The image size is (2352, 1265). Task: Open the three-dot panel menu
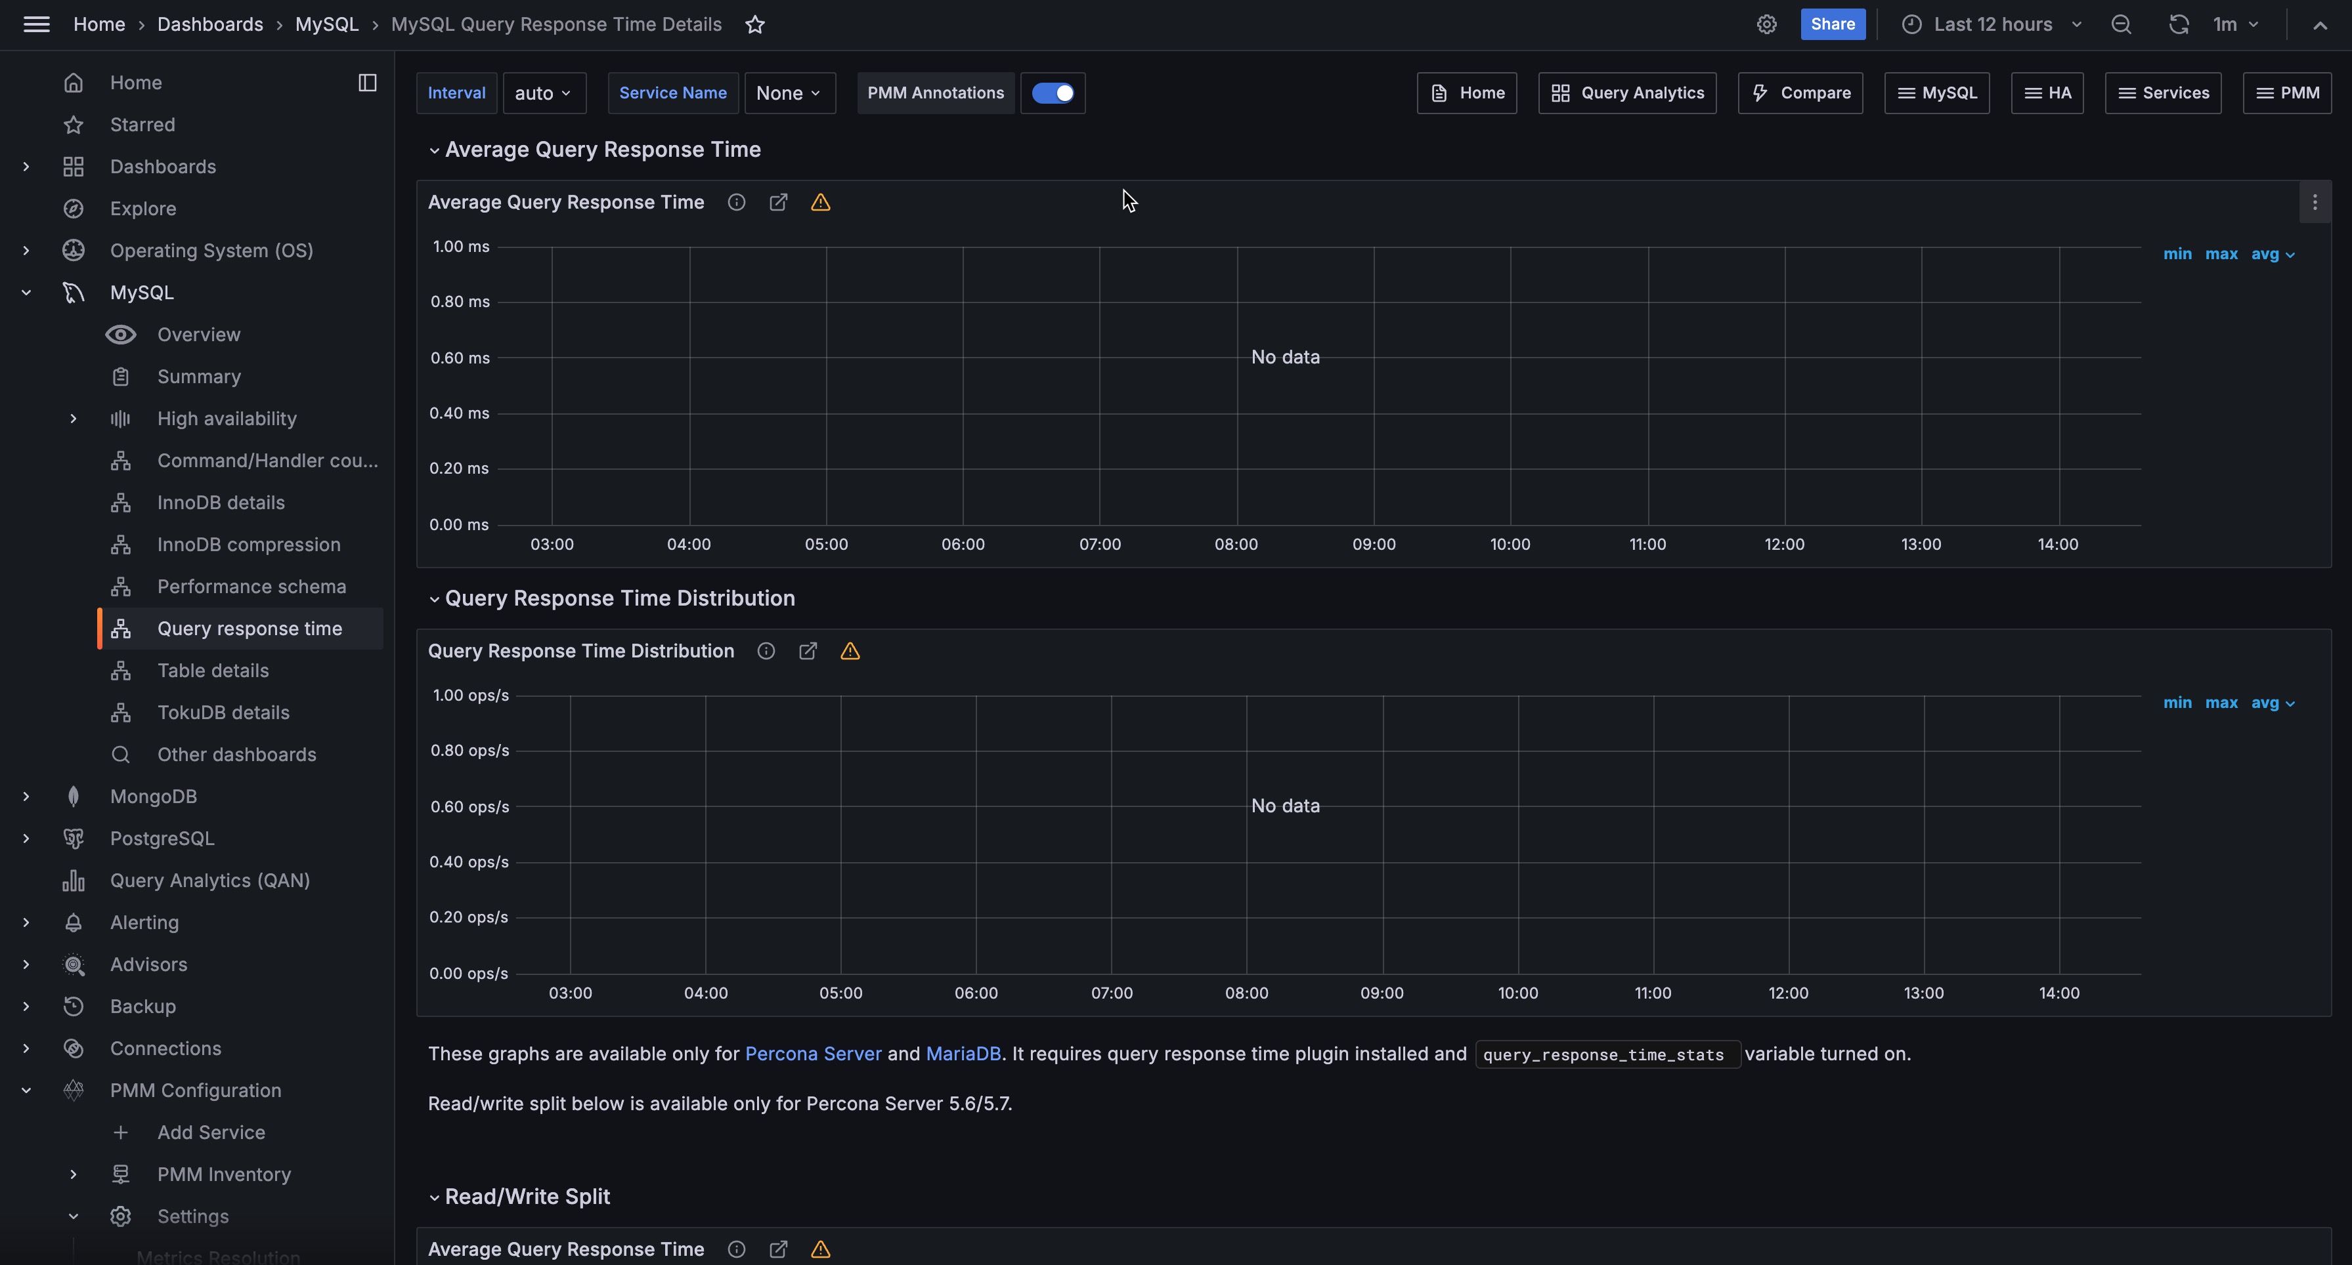tap(2314, 203)
